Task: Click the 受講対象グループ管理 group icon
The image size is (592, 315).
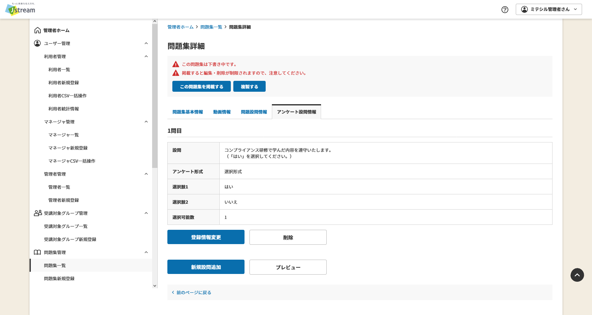Action: point(37,213)
